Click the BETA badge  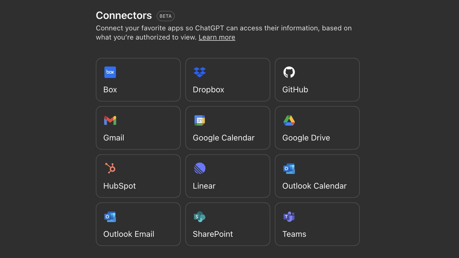tap(166, 16)
